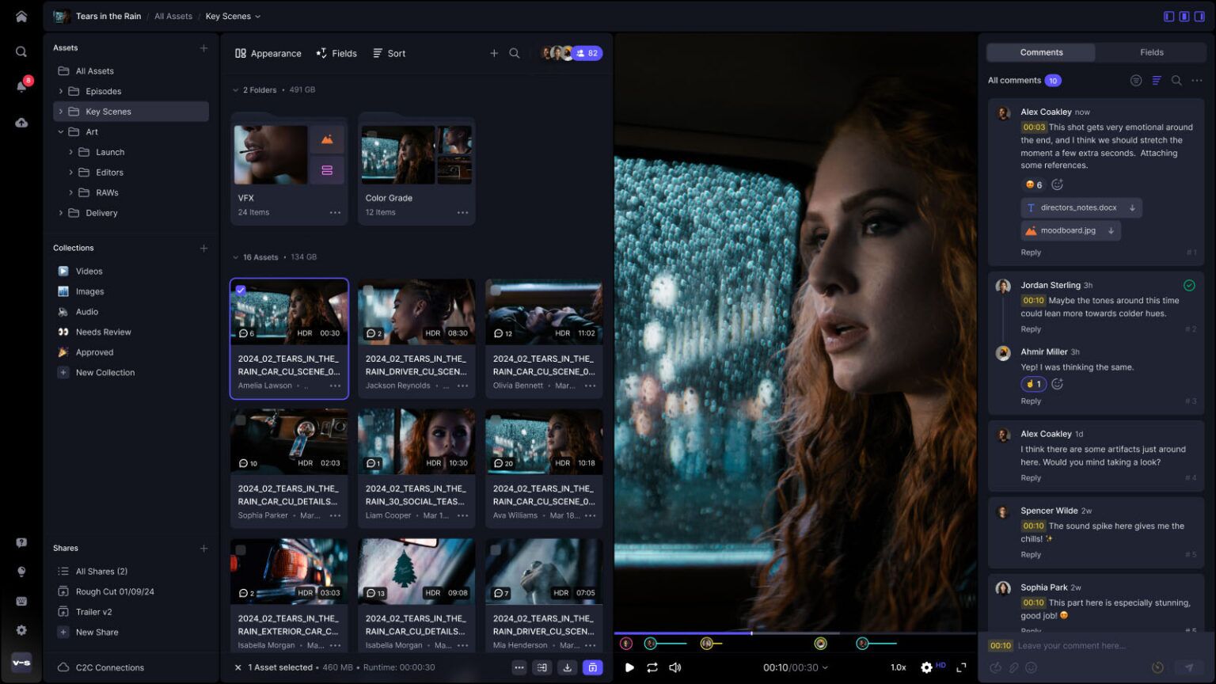Expand the player to fullscreen
Screen dimensions: 1216x684
(963, 667)
